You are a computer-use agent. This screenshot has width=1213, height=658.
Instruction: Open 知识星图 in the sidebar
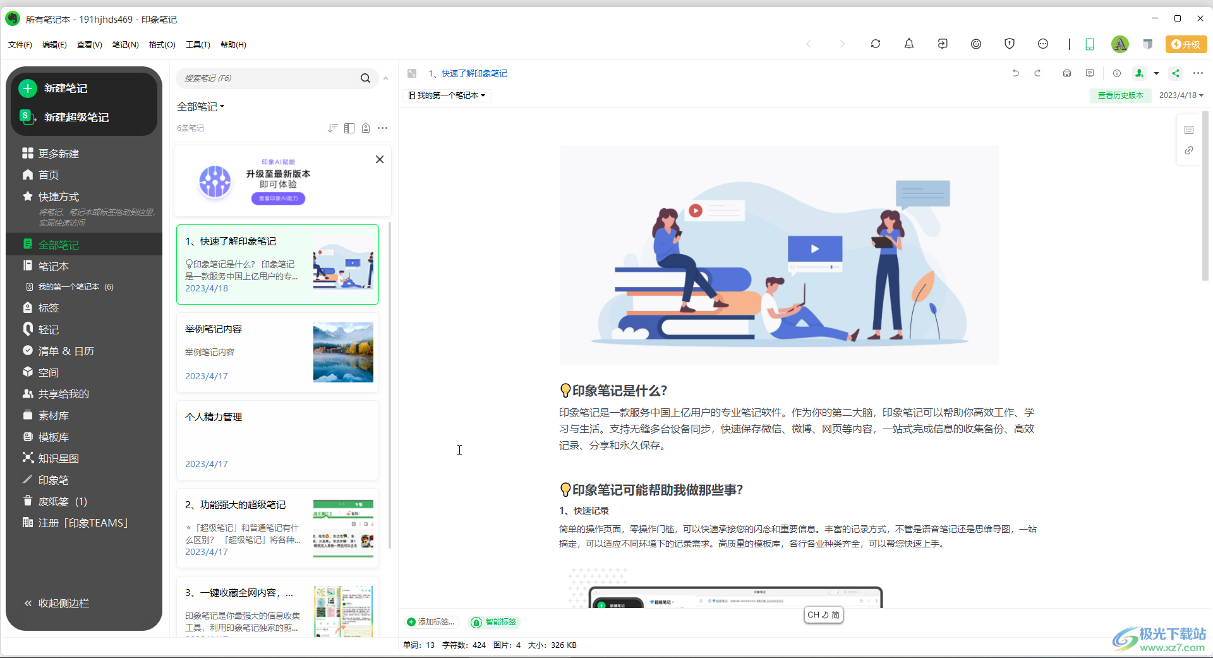tap(51, 458)
